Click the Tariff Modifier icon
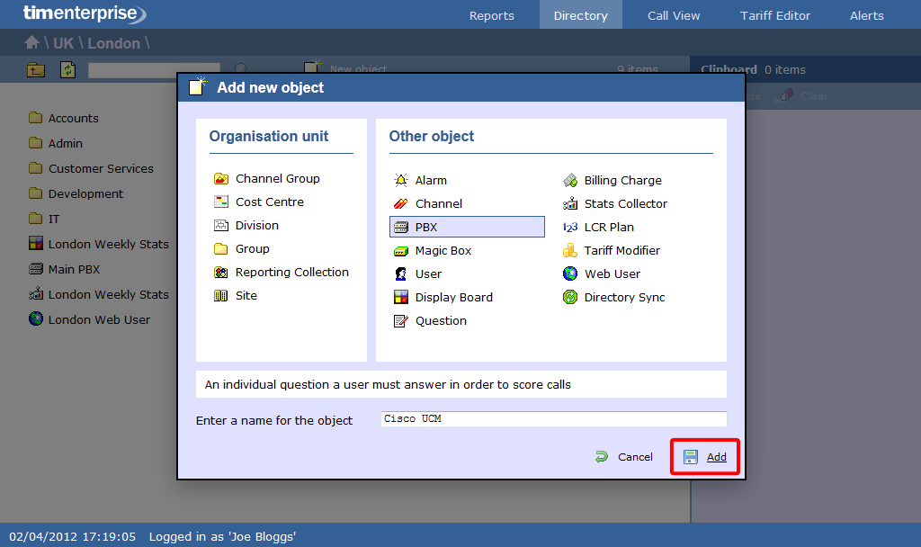921x547 pixels. tap(570, 251)
